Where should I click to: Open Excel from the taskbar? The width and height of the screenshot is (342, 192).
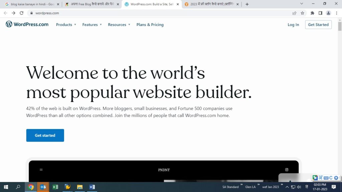(x=55, y=187)
